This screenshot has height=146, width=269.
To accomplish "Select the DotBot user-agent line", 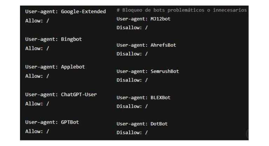I will point(142,124).
